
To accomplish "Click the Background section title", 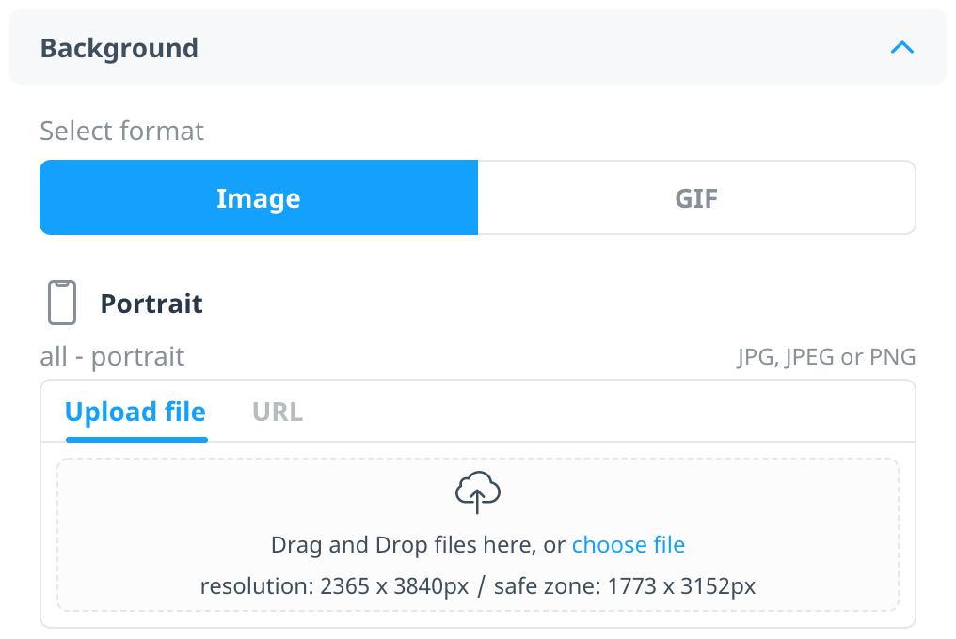I will (119, 48).
